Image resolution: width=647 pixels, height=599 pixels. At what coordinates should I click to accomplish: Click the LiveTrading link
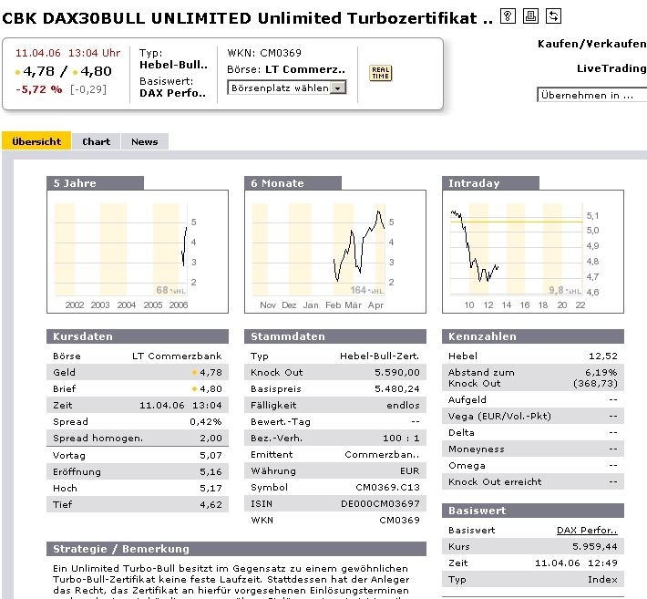click(x=611, y=68)
